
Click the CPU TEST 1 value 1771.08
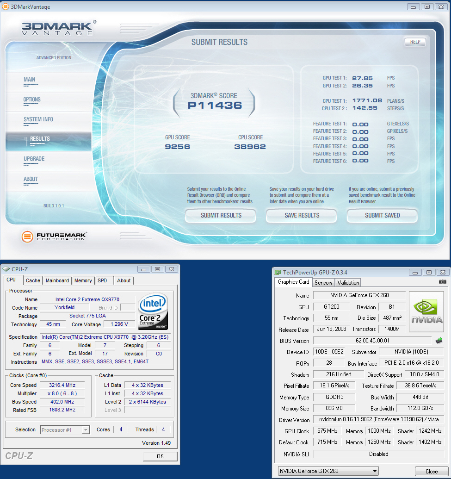[367, 100]
